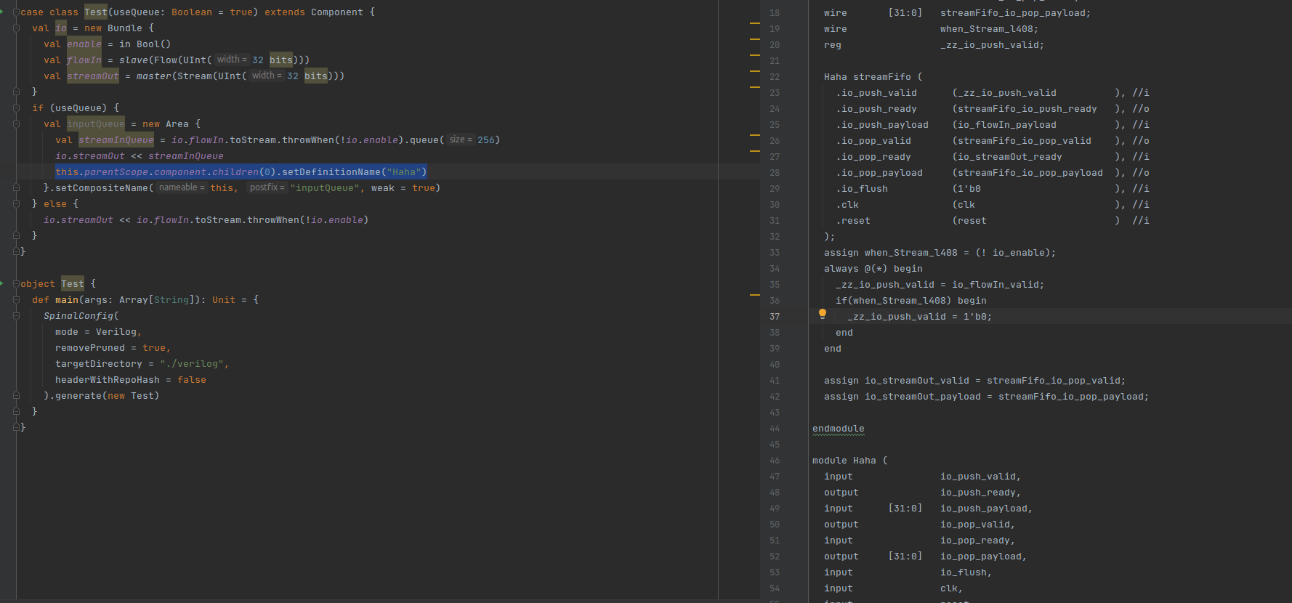Click the "Haha" string literal in Scala code
Screen dimensions: 1292x603
pos(404,172)
